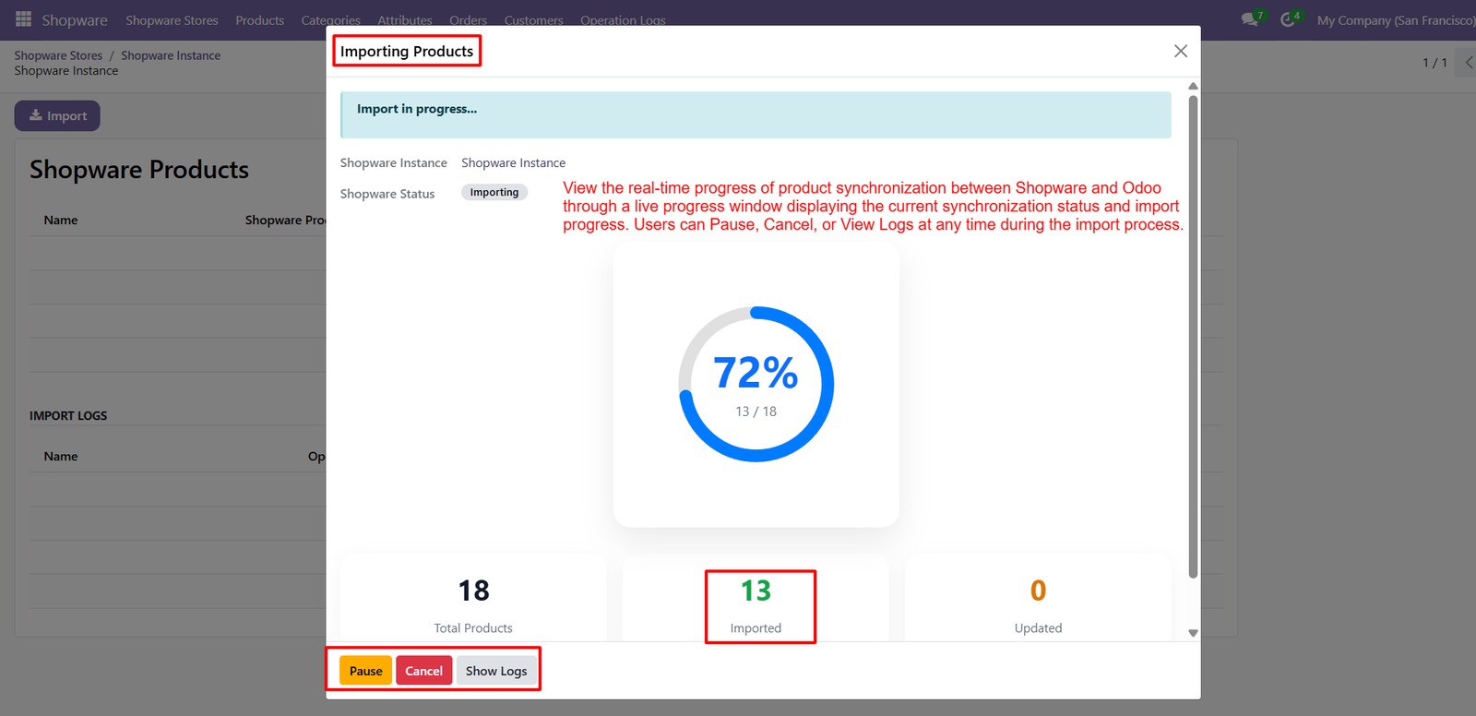1476x716 pixels.
Task: Click the 13 / 18 progress text
Action: [x=756, y=412]
